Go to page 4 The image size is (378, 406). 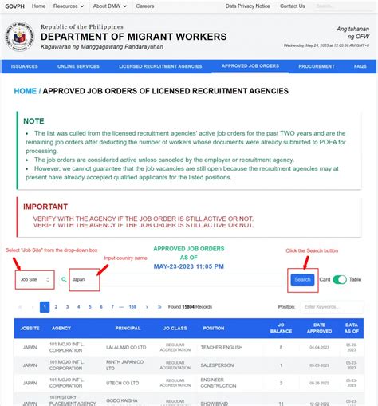pyautogui.click(x=79, y=307)
